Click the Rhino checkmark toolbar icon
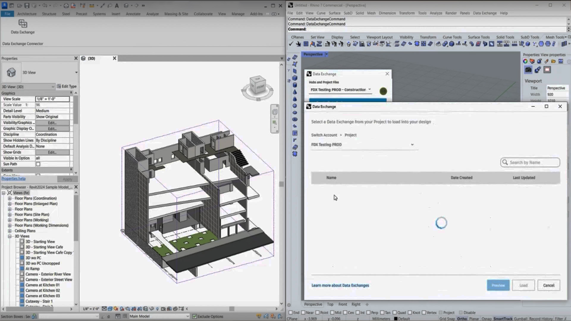The image size is (571, 321). point(291,44)
